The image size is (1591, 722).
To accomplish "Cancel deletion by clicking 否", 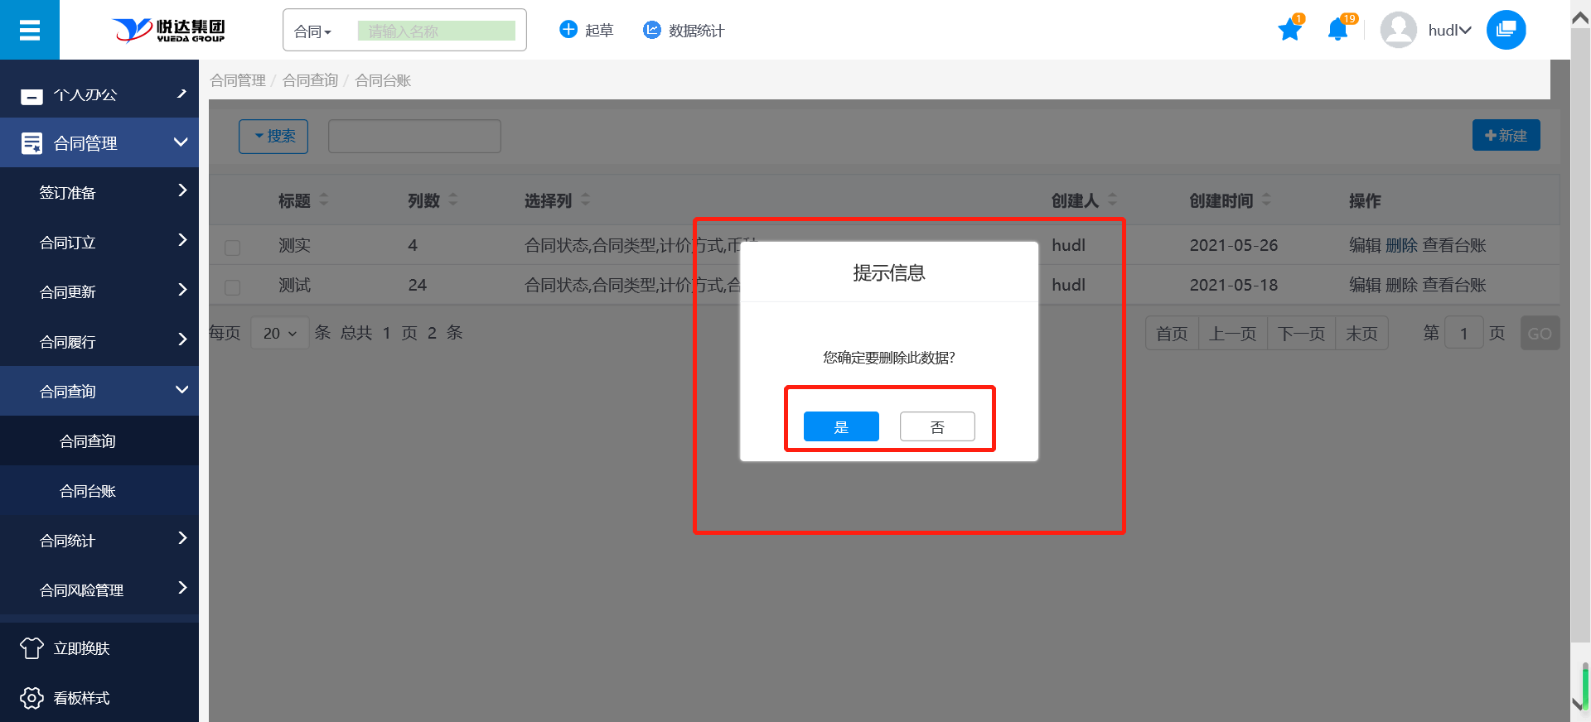I will point(937,426).
